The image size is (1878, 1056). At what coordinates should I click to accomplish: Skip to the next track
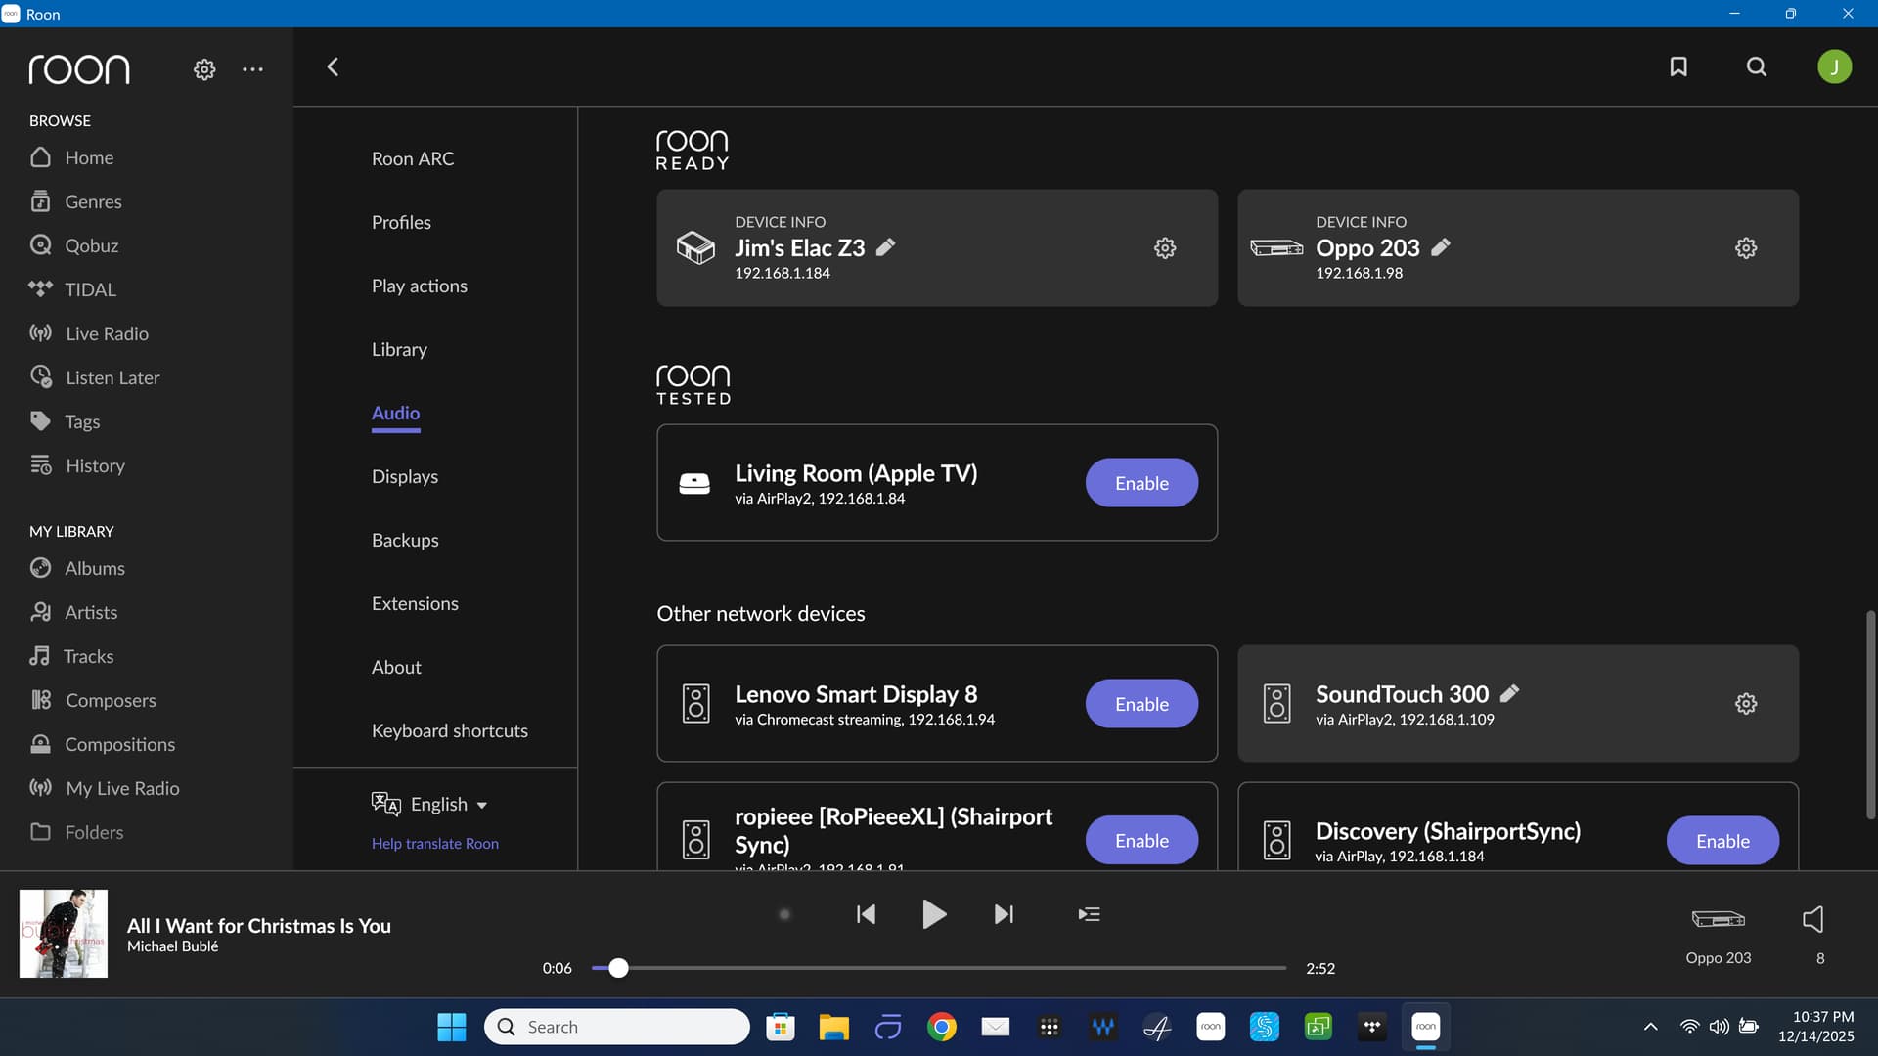coord(1004,914)
